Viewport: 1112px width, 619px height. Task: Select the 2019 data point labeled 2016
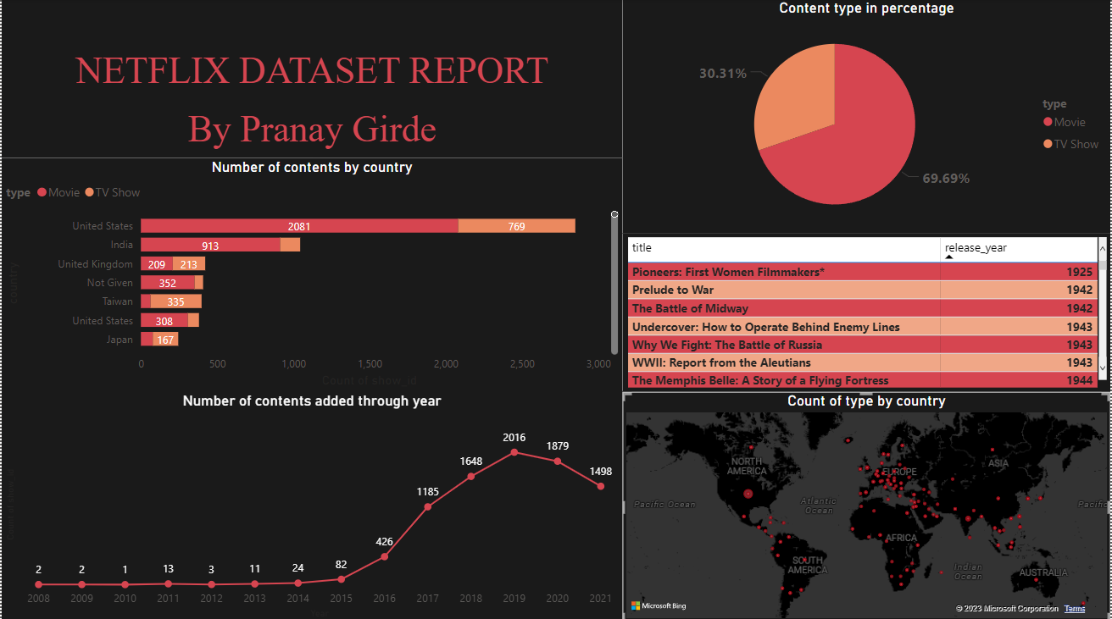514,452
